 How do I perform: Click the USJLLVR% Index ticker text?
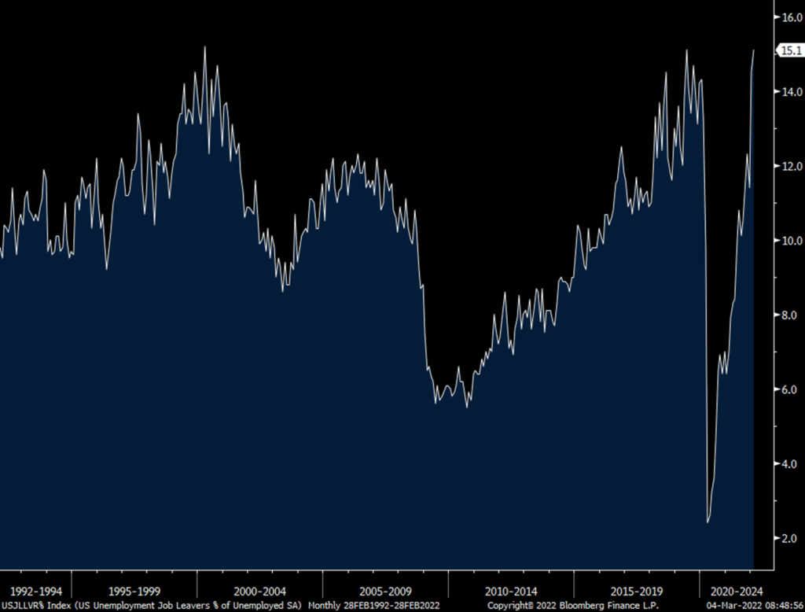36,606
